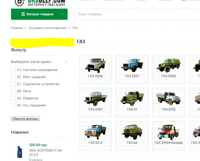Click the ГАЗ 51 label text
Screen dimensions: 200x161
coord(132,109)
